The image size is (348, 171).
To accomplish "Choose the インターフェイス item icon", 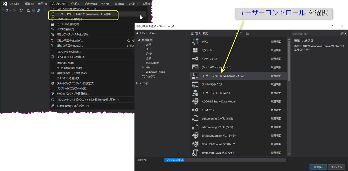I will [195, 59].
